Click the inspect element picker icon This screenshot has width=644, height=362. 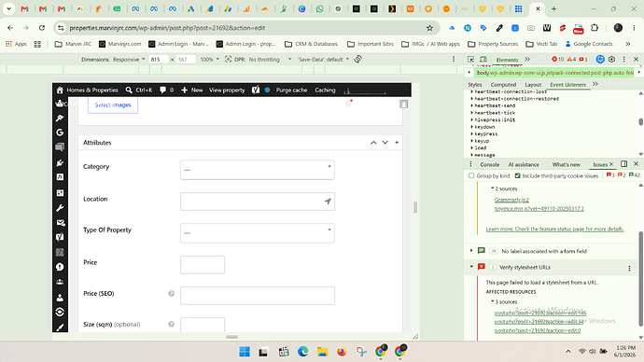(470, 60)
